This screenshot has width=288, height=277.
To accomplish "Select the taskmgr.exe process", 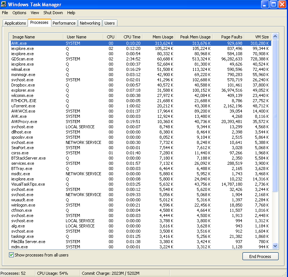I will pyautogui.click(x=141, y=236).
